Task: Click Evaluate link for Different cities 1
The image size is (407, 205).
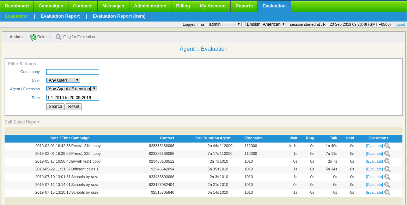Action: (x=374, y=169)
